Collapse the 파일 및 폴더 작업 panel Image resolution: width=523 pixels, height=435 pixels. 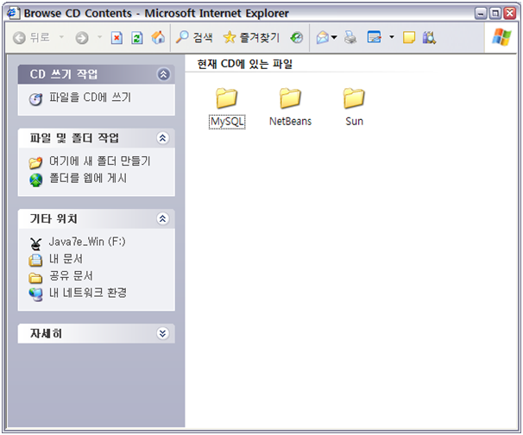coord(162,138)
